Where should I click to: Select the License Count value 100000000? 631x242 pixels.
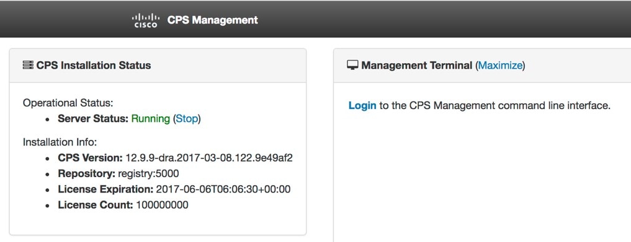pyautogui.click(x=162, y=205)
